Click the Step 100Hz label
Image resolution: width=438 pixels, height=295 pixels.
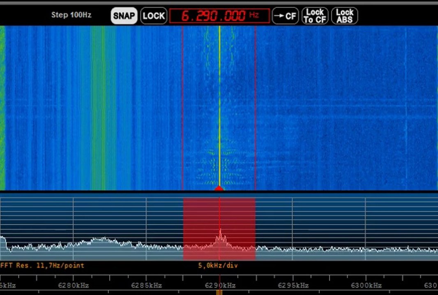(71, 15)
